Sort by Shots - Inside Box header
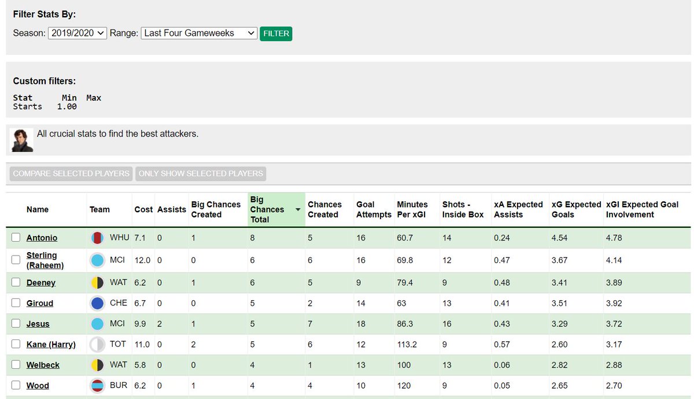 (x=463, y=209)
